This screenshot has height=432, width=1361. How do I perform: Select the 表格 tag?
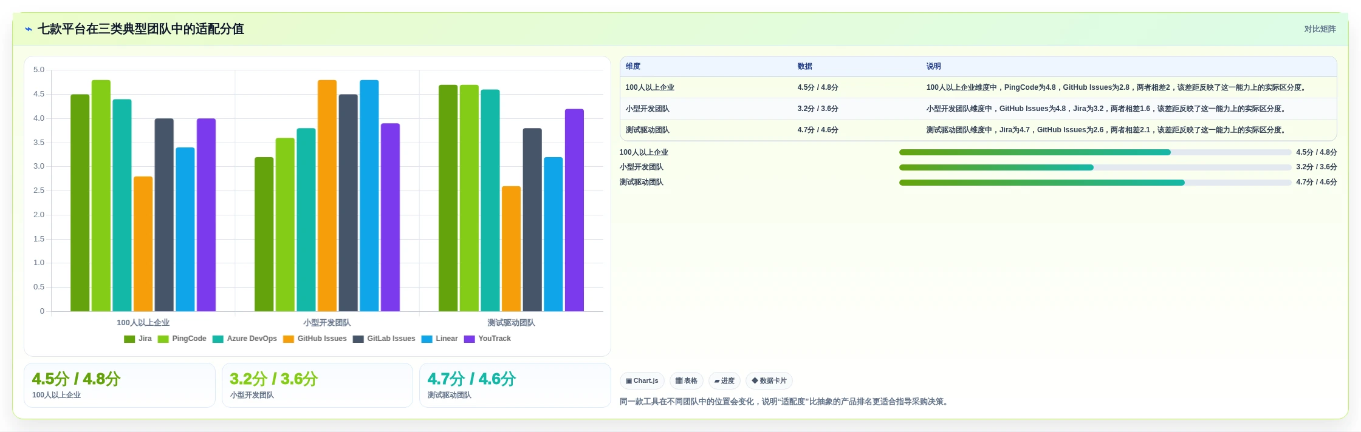pyautogui.click(x=687, y=381)
